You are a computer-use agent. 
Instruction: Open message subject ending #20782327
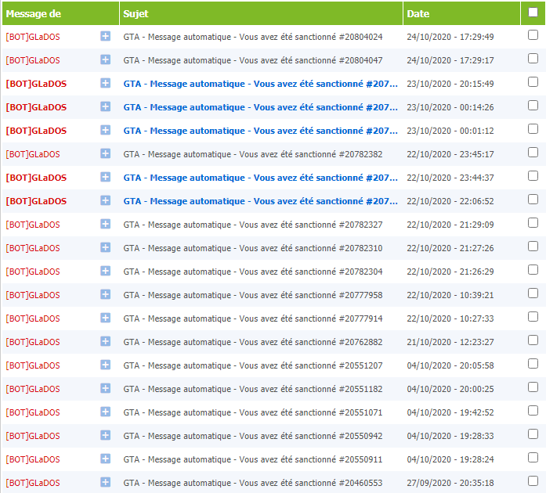(x=253, y=225)
